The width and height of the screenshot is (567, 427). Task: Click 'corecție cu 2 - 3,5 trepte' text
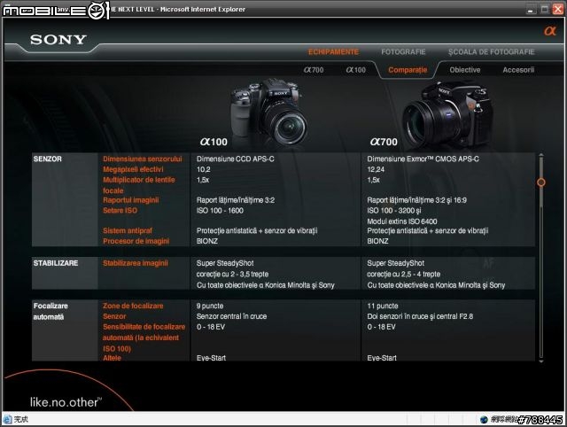point(232,274)
